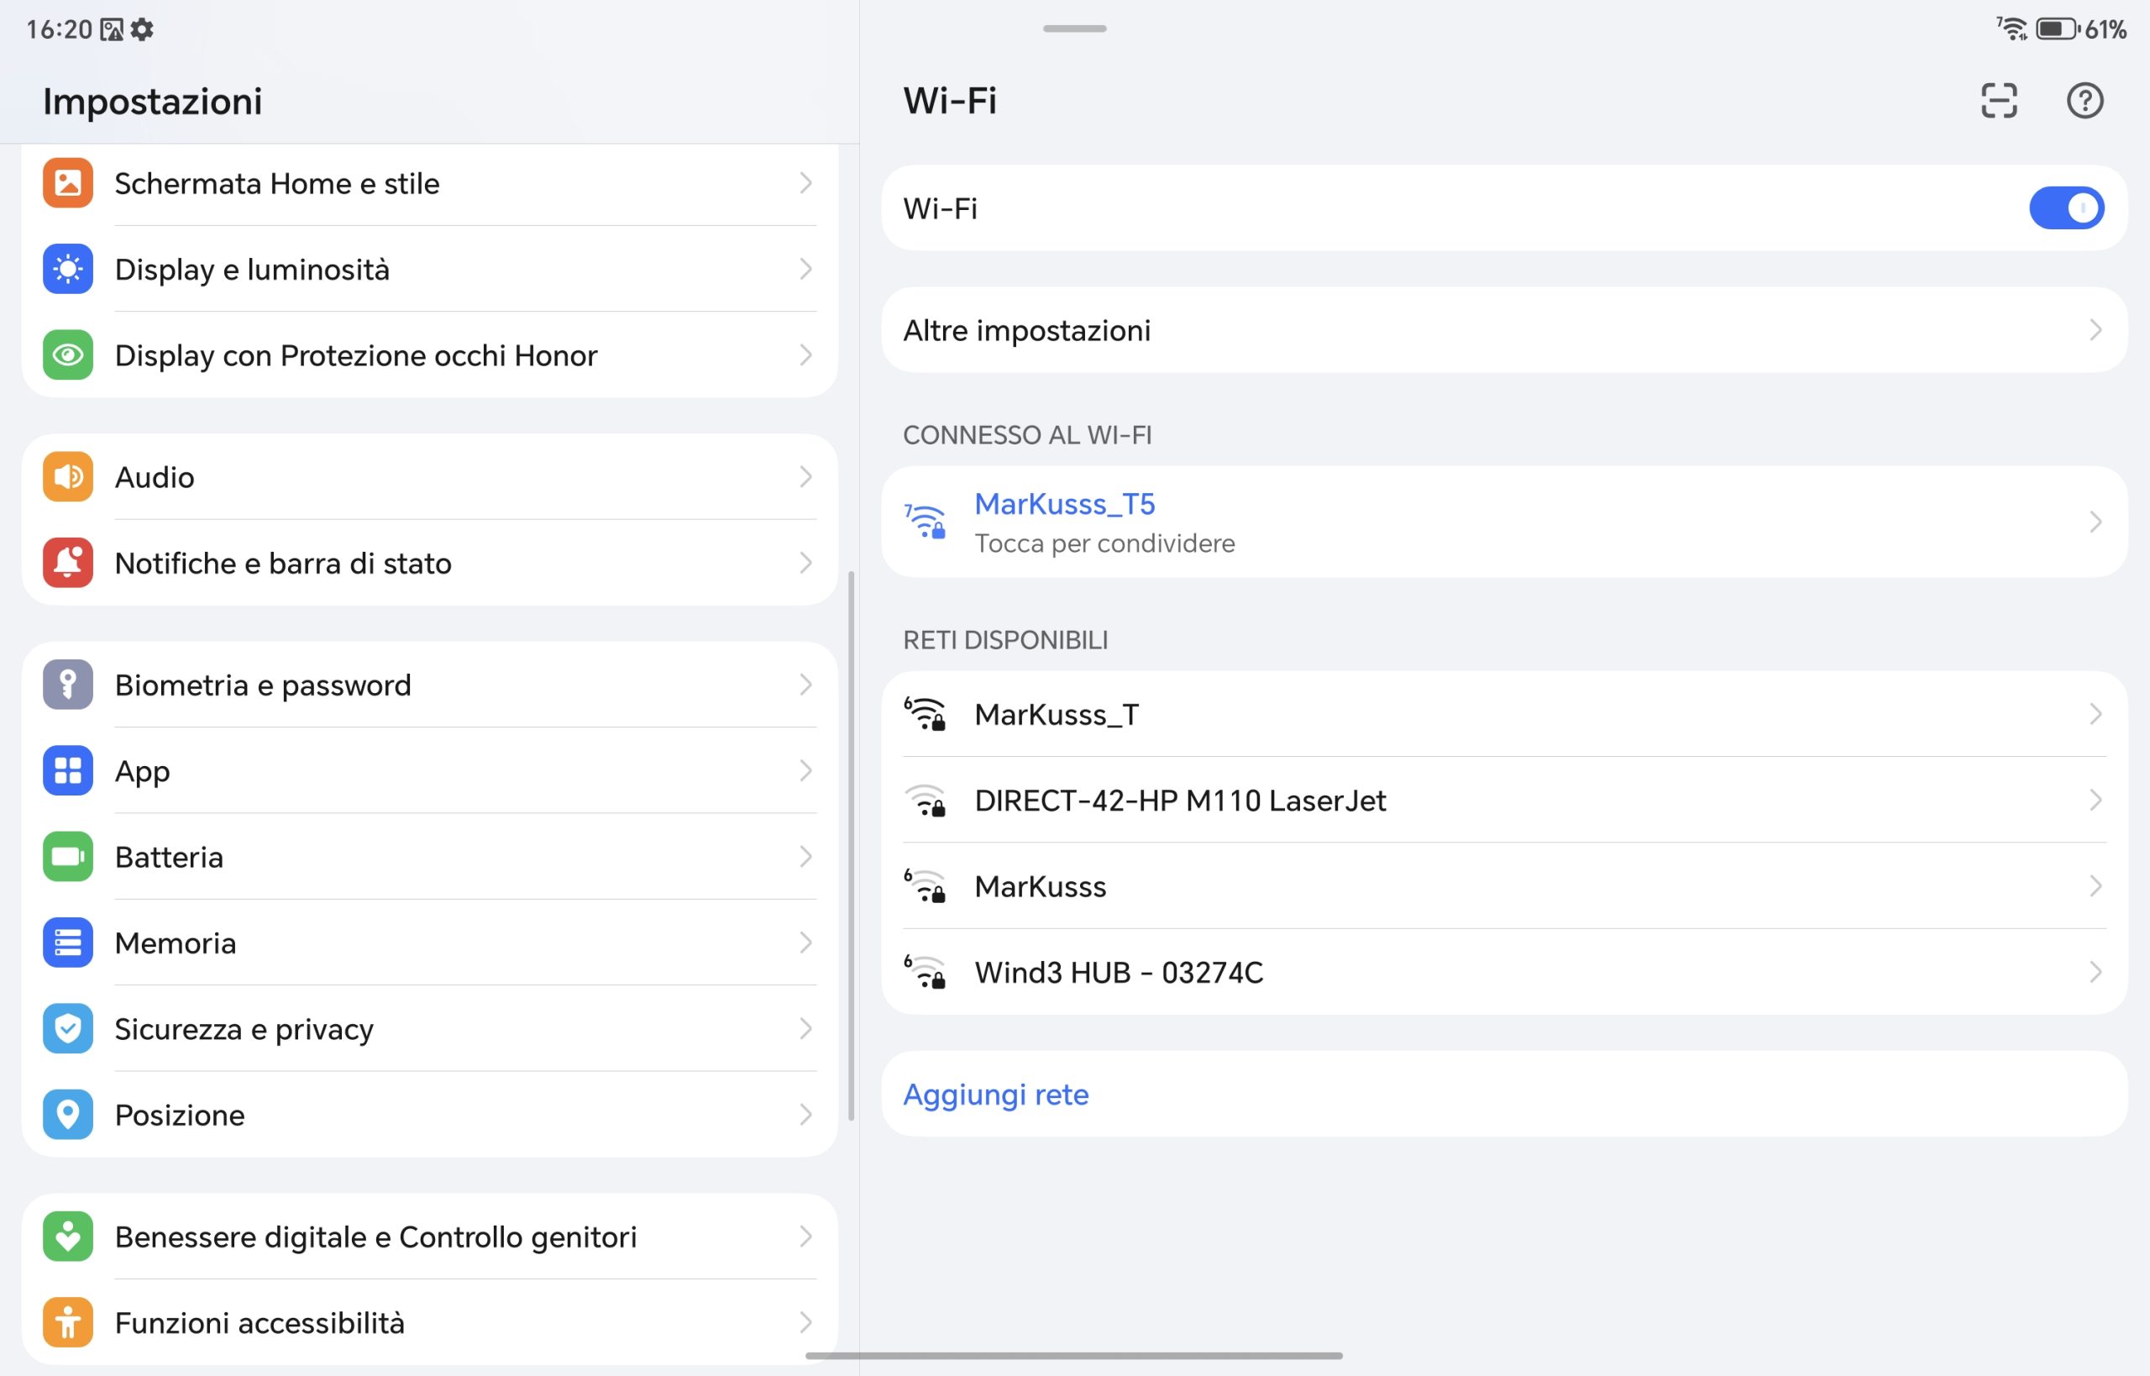
Task: Expand Altre impostazioni chevron
Action: [2095, 329]
